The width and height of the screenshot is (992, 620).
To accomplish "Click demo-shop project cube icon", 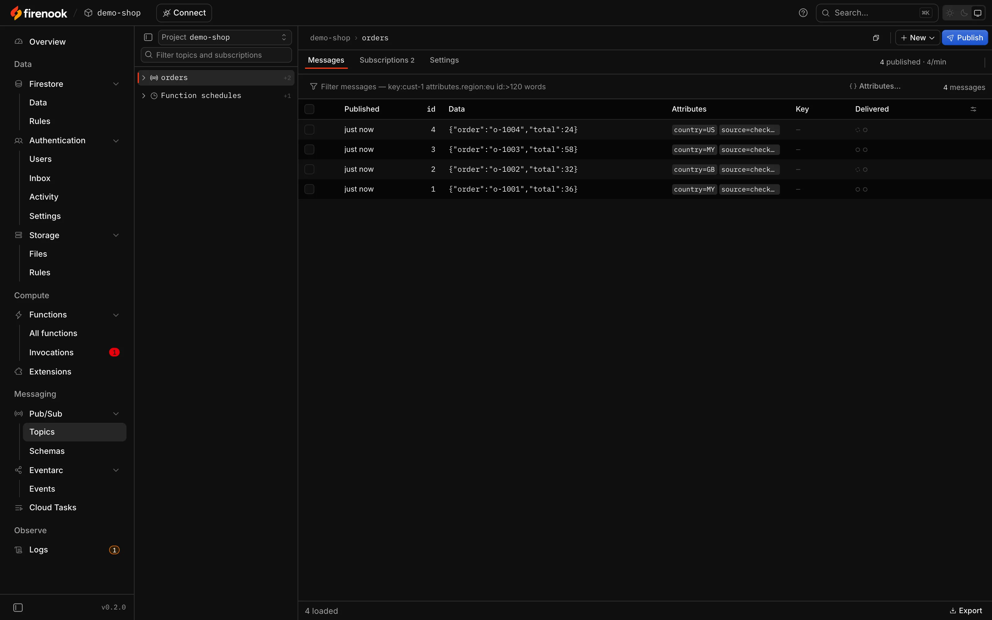I will tap(88, 13).
